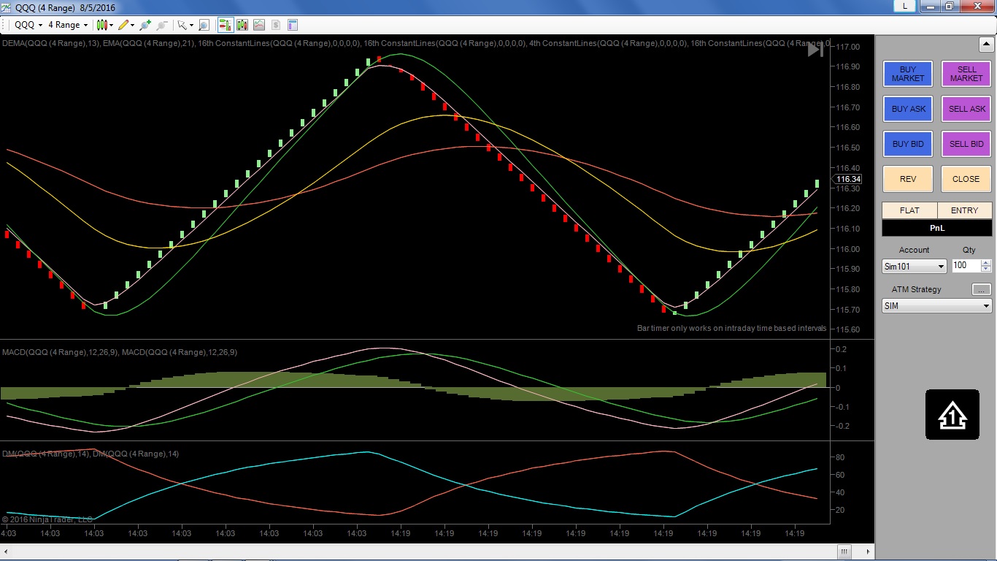The height and width of the screenshot is (561, 997).
Task: Open the data series candlestick icon
Action: pos(242,25)
